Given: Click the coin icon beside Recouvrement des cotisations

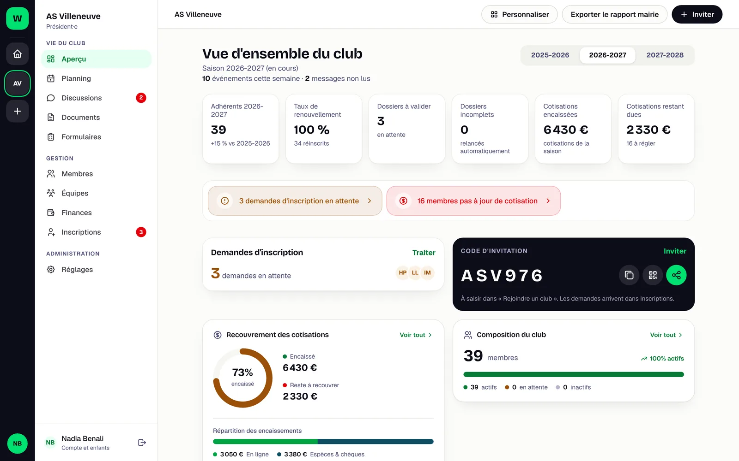Looking at the screenshot, I should coord(218,335).
